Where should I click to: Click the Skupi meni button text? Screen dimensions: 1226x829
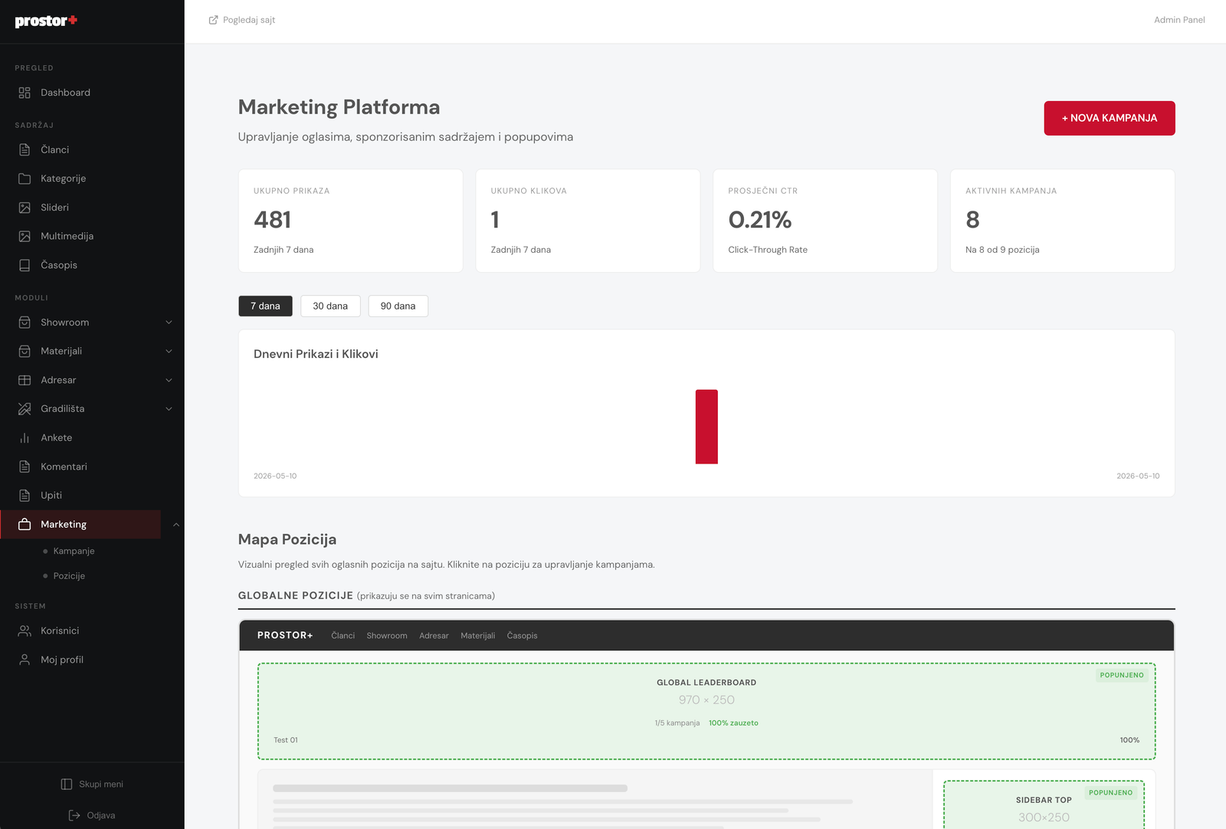pyautogui.click(x=101, y=784)
